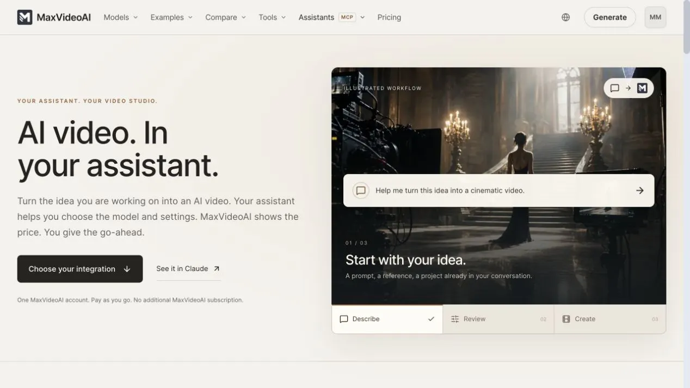The height and width of the screenshot is (388, 690).
Task: Click the prompt text 'Help me turn this idea'
Action: pyautogui.click(x=450, y=190)
